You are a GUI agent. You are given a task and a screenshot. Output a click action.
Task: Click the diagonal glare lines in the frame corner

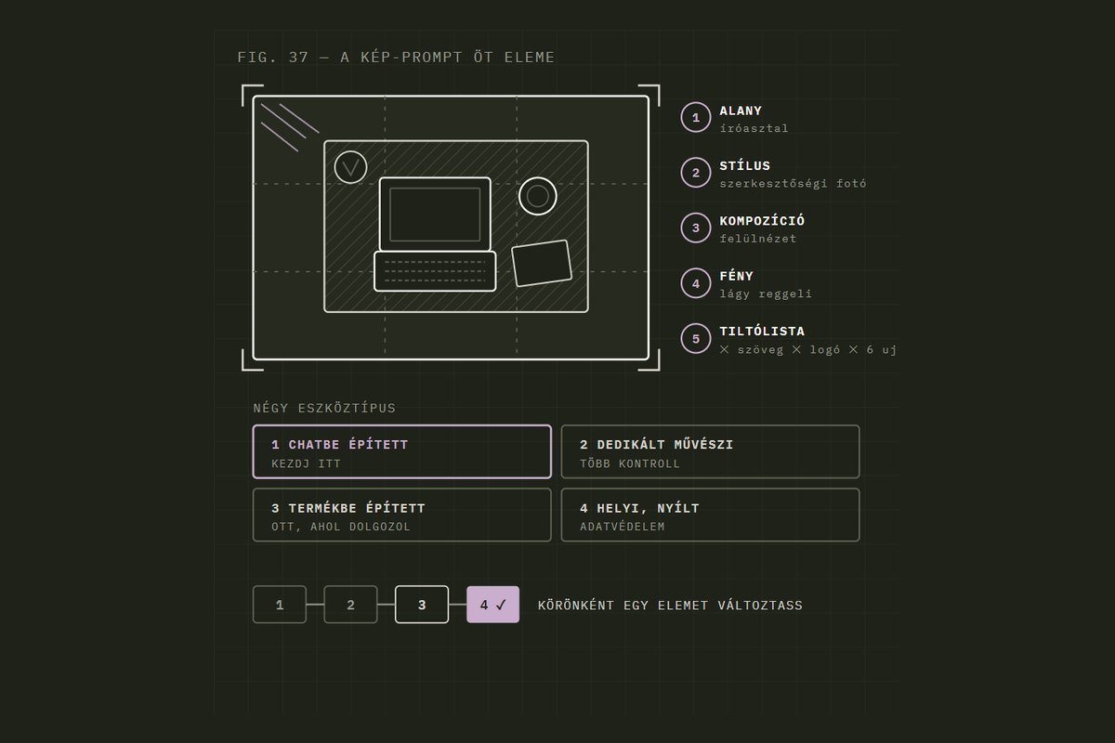[289, 127]
